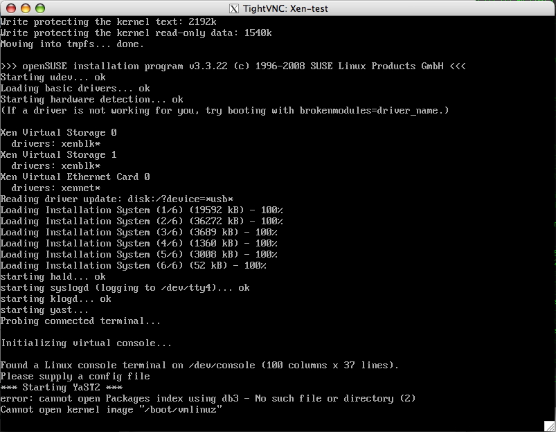Click the 'starting syslogd' line
Viewport: 556px width, 432px height.
click(x=125, y=287)
